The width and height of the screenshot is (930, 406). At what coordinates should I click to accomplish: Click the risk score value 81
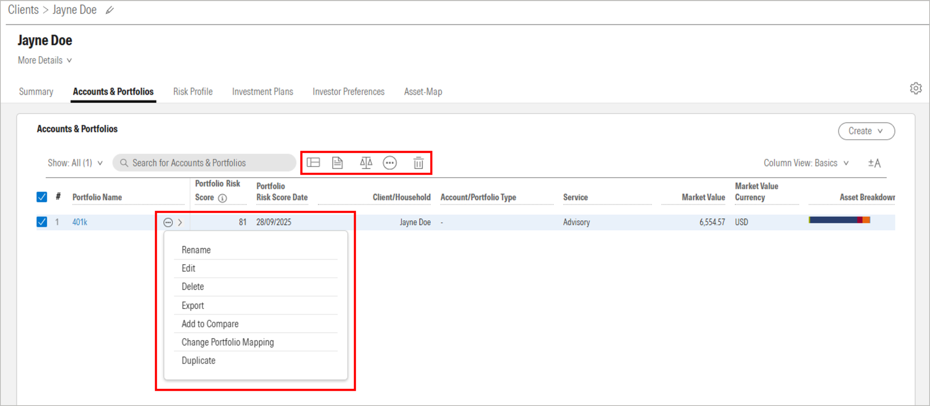point(243,222)
